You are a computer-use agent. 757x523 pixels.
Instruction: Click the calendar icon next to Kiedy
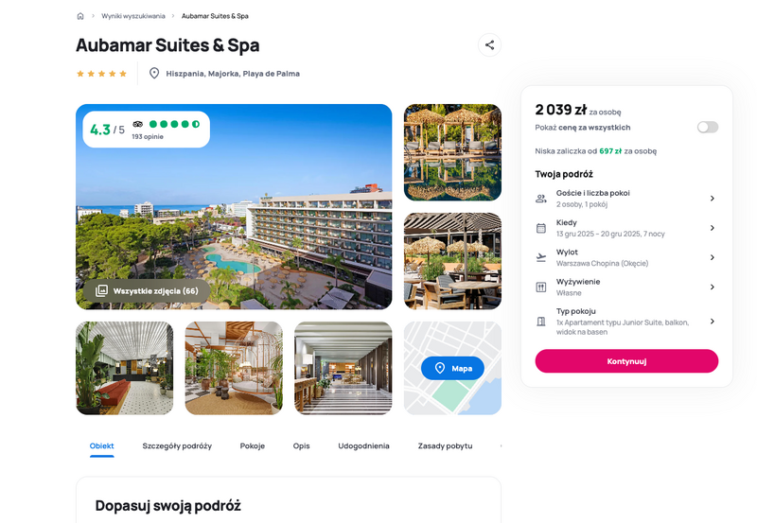(x=541, y=228)
